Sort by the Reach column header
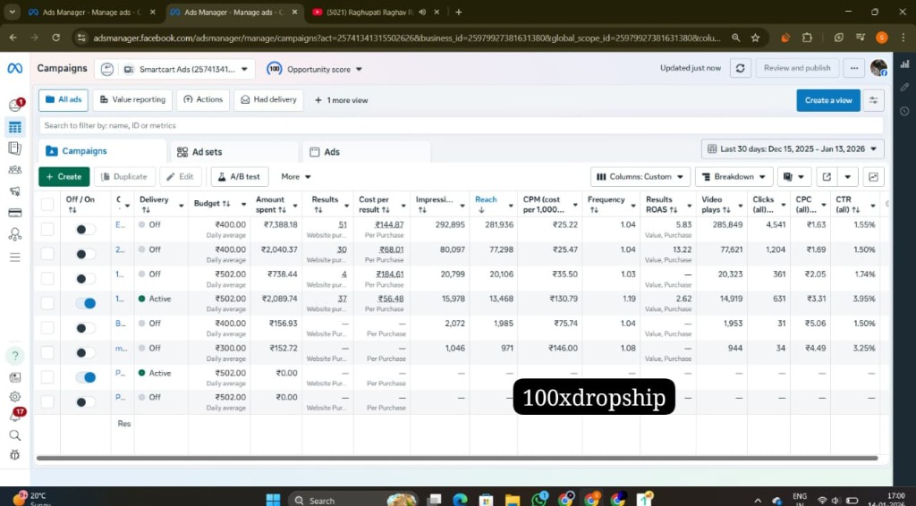Viewport: 916px width, 506px height. [486, 199]
